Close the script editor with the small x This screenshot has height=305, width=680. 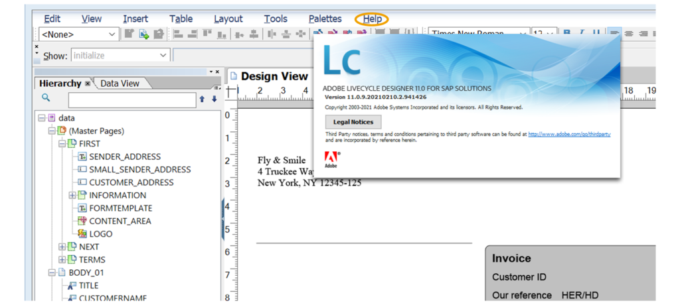[x=37, y=46]
